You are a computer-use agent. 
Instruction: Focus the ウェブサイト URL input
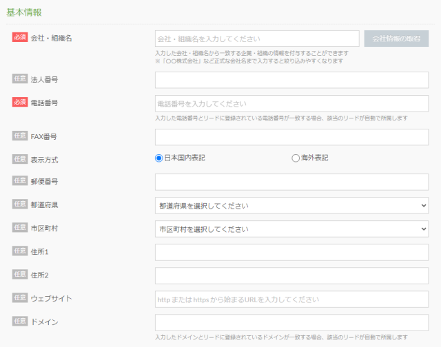coord(291,299)
